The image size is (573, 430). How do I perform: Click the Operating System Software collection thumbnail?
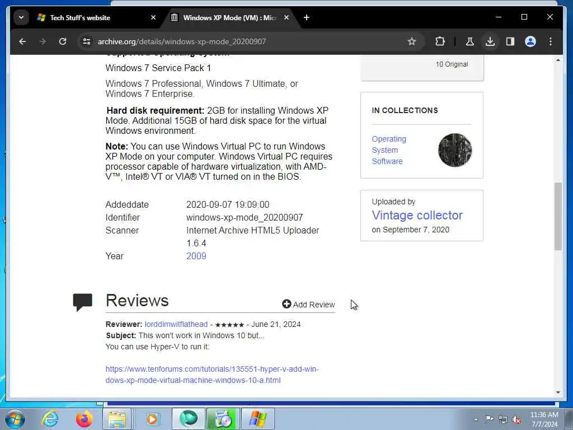[x=455, y=150]
